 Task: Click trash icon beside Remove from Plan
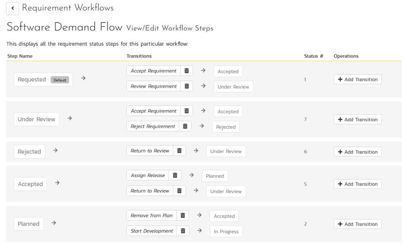pos(183,216)
